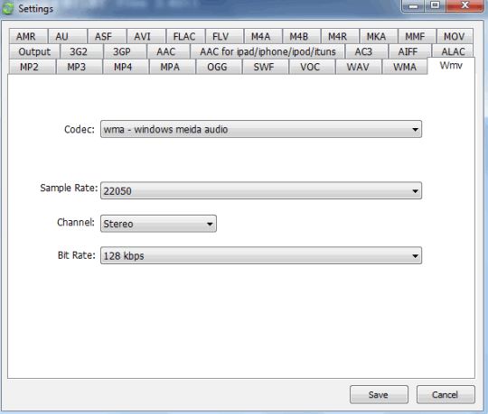This screenshot has width=488, height=414.
Task: Expand the Bit Rate dropdown at 128 kbps
Action: click(261, 255)
